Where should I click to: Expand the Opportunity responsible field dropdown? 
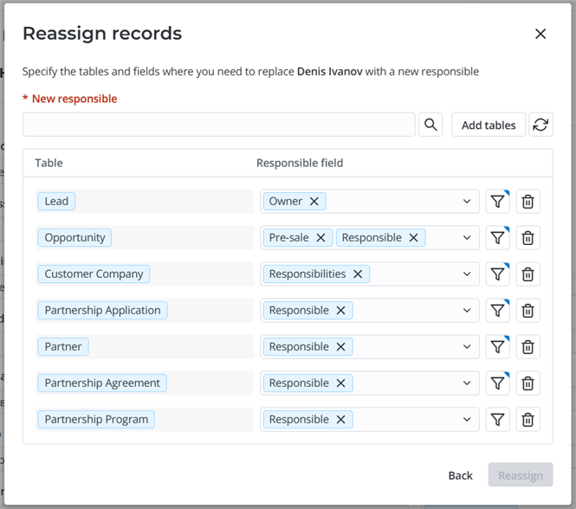click(467, 238)
